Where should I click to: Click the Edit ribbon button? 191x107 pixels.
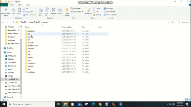(x=96, y=12)
